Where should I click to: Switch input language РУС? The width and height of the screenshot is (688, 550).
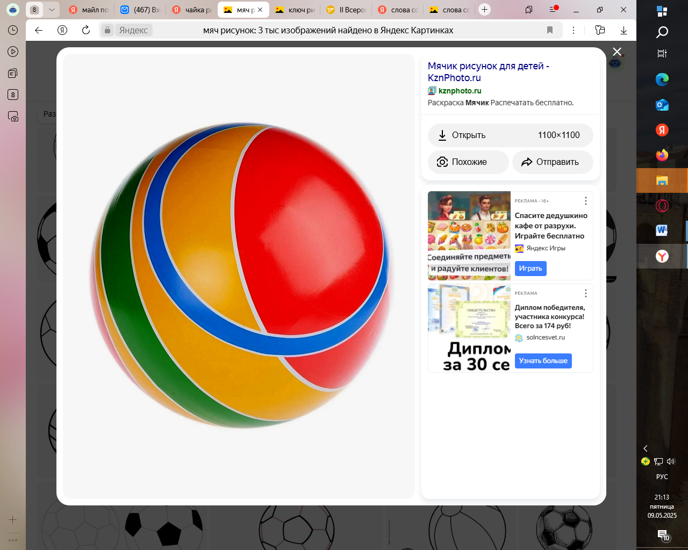tap(662, 477)
